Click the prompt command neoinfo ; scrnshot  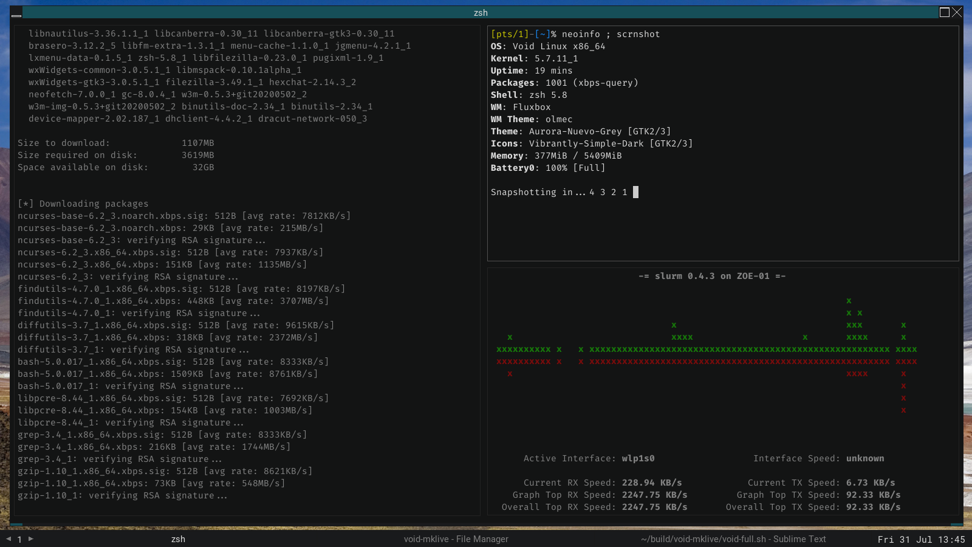pyautogui.click(x=611, y=34)
